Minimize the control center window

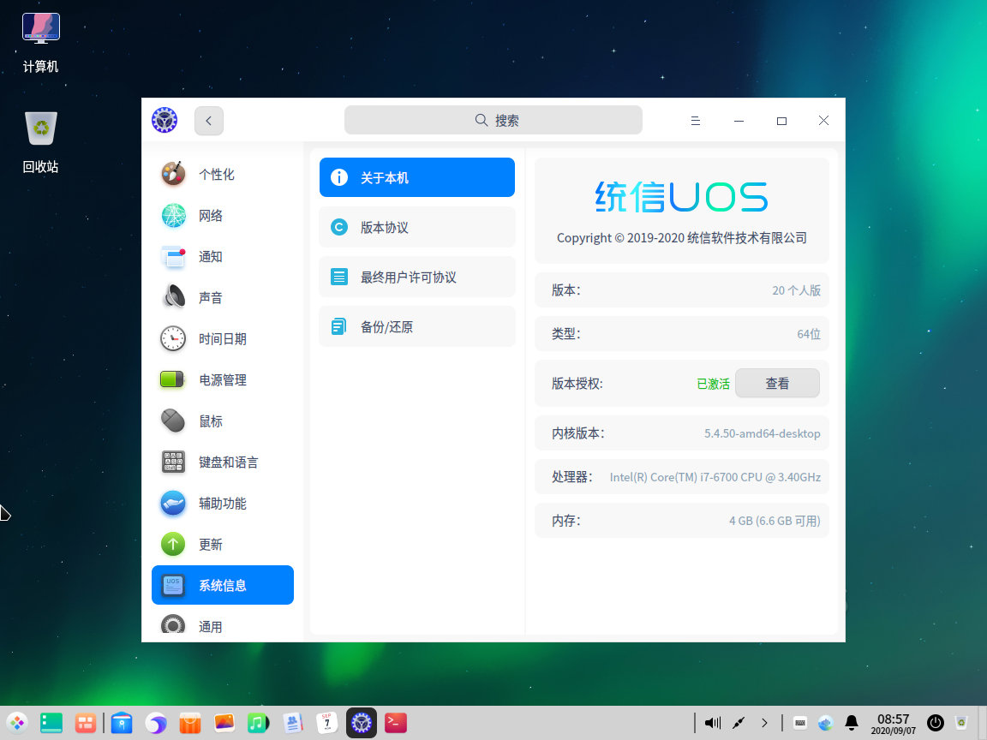click(x=739, y=121)
